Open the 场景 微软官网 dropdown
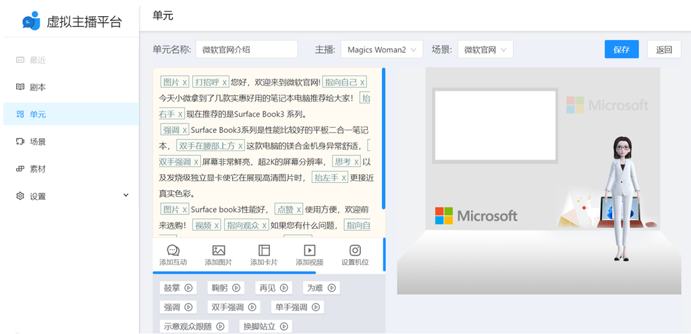691x334 pixels. (485, 49)
